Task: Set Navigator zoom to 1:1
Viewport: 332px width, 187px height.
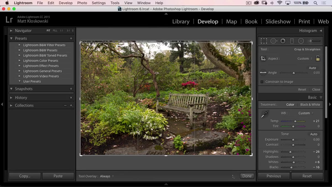Action: [61, 31]
